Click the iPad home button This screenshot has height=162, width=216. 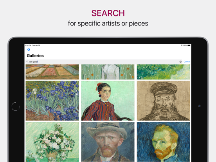[16, 106]
